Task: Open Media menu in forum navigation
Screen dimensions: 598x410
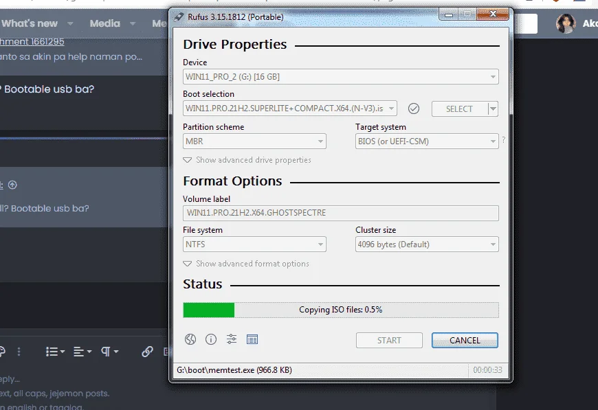Action: 105,23
